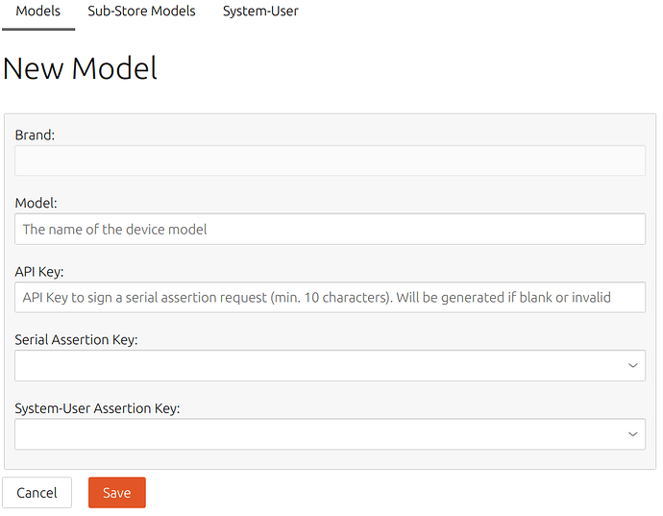Click the Brand: field label
Image resolution: width=663 pixels, height=516 pixels.
tap(36, 135)
